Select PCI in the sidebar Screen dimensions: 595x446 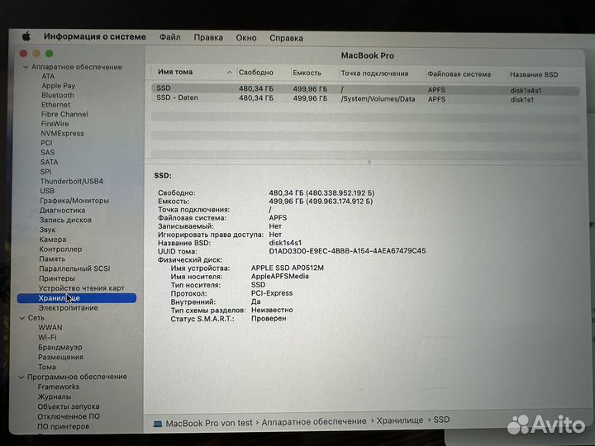point(46,143)
